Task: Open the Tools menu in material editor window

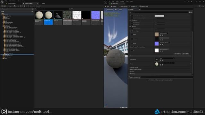Action: pyautogui.click(x=127, y=1)
